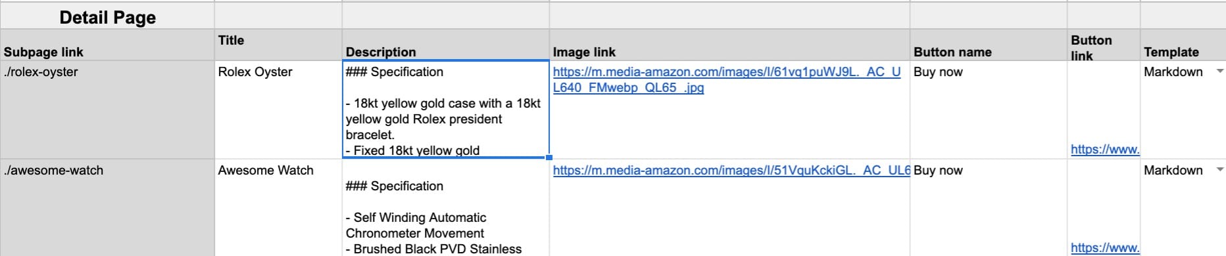Open the Rolex Oyster image link
Screen dimensions: 1226x256
click(x=727, y=79)
